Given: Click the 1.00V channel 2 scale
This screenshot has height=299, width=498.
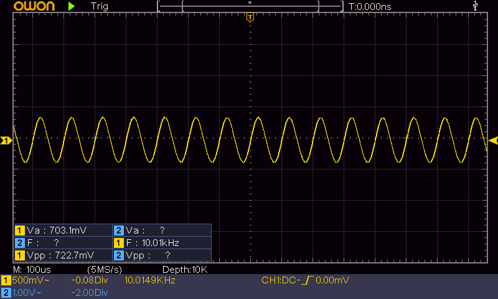Looking at the screenshot, I should [27, 293].
